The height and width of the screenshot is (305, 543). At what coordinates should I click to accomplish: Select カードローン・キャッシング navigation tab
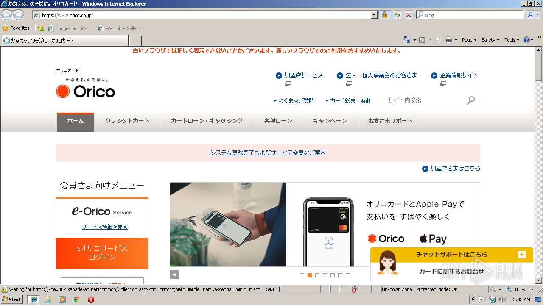coord(207,121)
